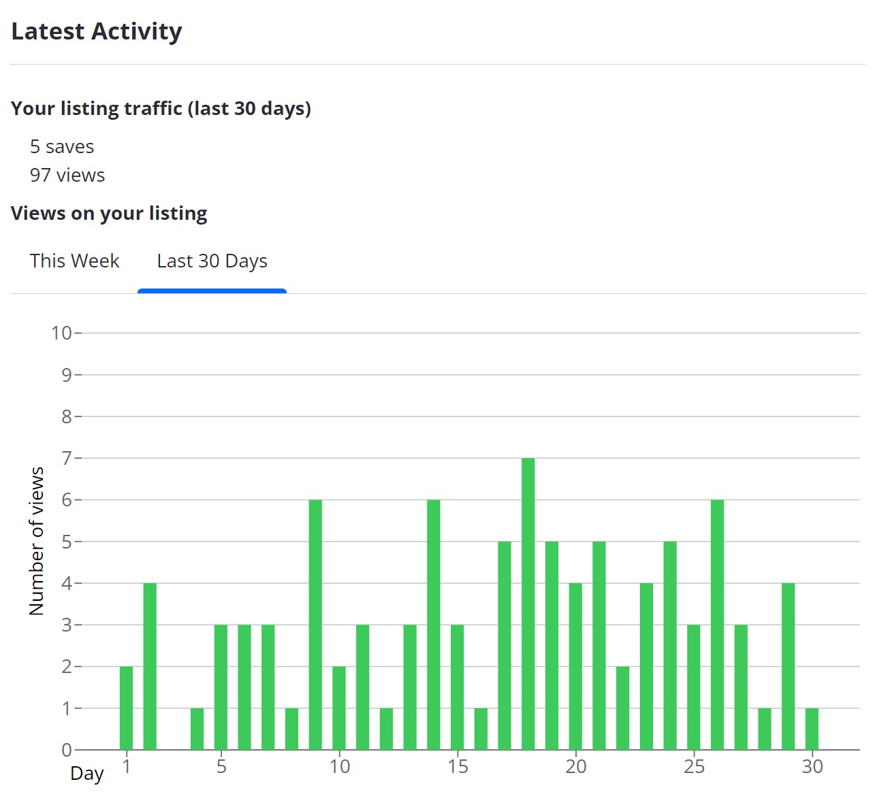Click the y-axis label 0
The width and height of the screenshot is (877, 805).
(67, 750)
